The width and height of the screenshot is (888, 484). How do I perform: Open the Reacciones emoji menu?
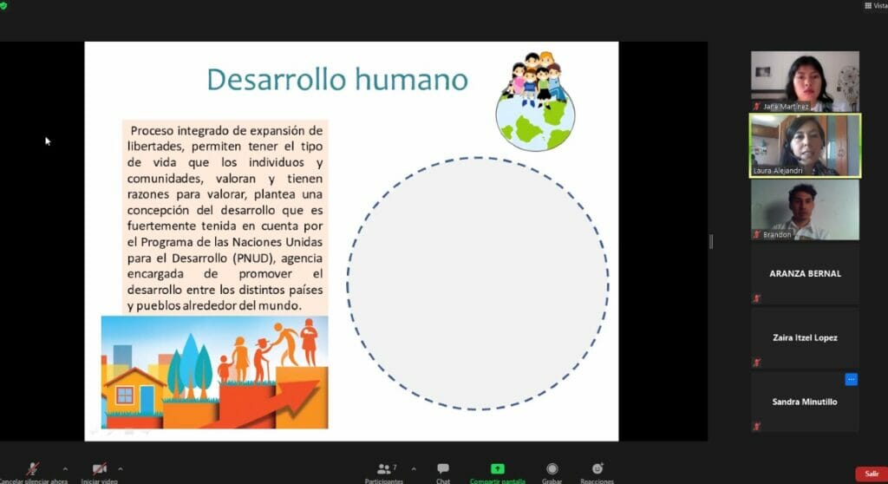coord(597,469)
